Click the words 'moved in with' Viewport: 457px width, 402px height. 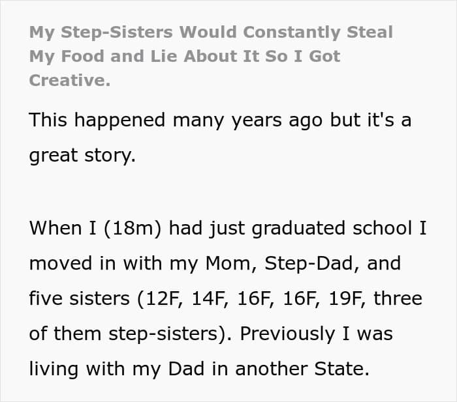click(95, 263)
